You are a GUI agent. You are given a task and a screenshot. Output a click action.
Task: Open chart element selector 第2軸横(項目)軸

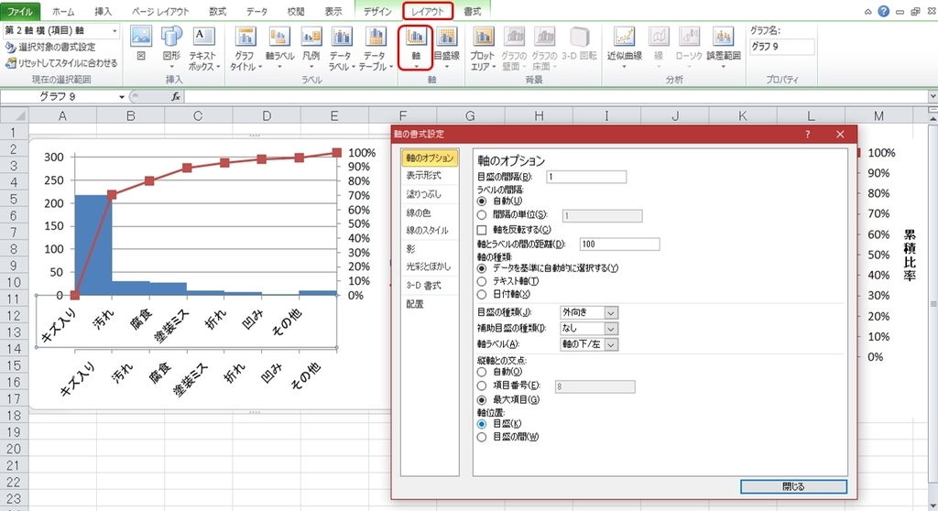[61, 30]
